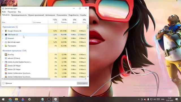This screenshot has width=181, height=102.
Task: Open Chrome from the taskbar
Action: [10, 99]
